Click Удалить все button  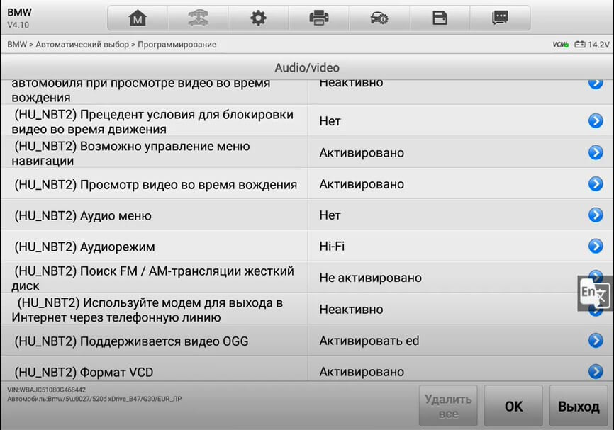[x=448, y=406]
